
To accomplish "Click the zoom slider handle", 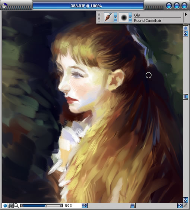I will 46,206.
